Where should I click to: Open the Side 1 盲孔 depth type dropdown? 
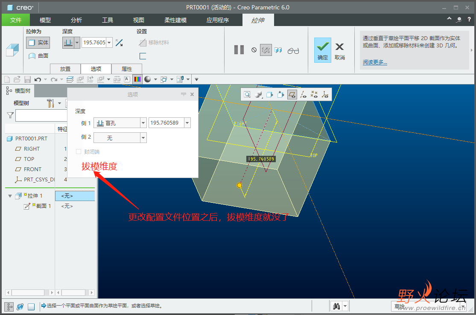(x=143, y=123)
